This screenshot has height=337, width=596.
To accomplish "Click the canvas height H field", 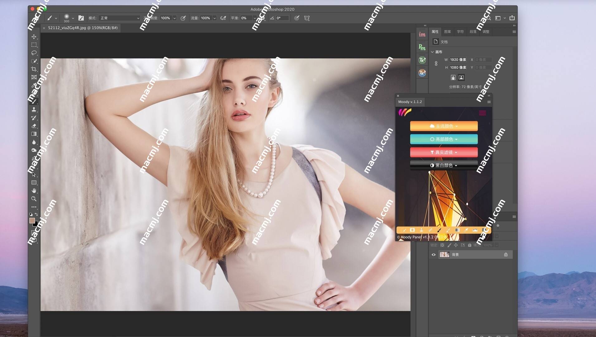I will pyautogui.click(x=458, y=67).
